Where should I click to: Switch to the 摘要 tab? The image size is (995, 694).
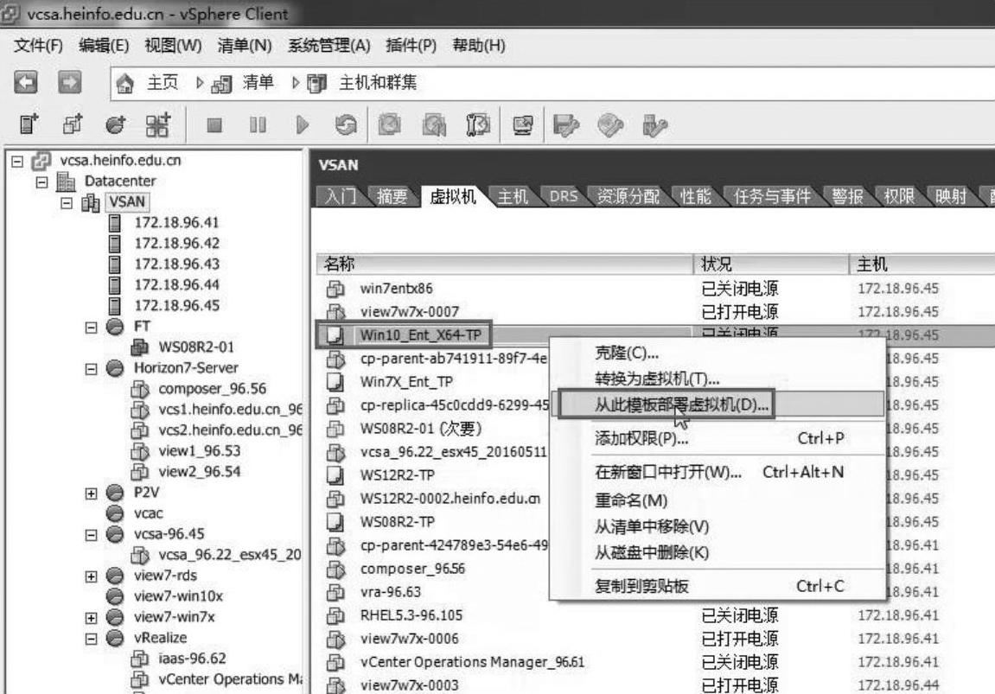click(392, 197)
